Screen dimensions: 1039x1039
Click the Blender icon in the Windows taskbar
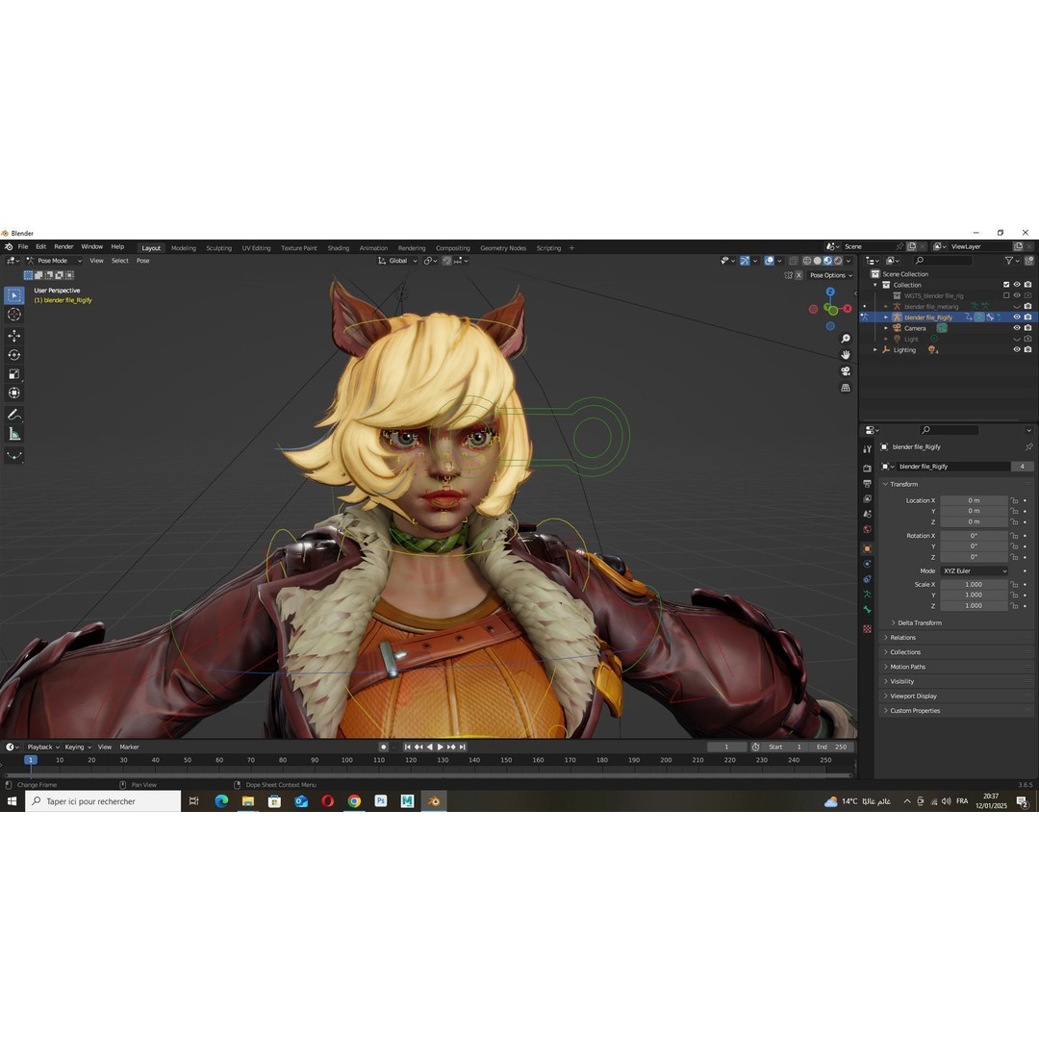click(434, 801)
